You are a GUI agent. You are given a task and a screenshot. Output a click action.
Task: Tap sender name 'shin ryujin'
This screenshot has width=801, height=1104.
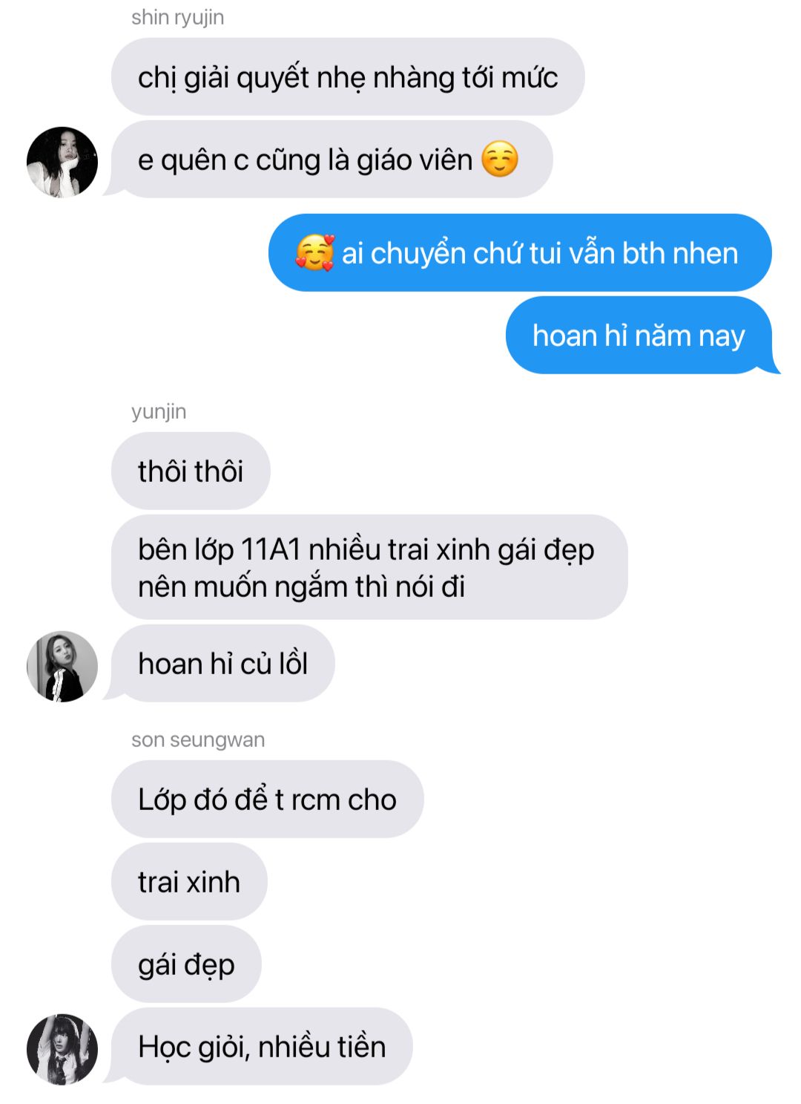(178, 17)
